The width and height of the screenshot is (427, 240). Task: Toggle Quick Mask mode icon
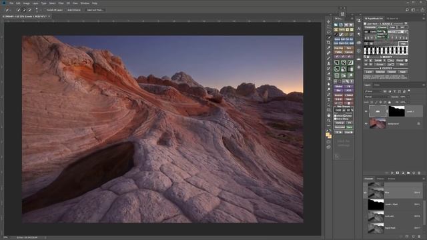point(329,142)
